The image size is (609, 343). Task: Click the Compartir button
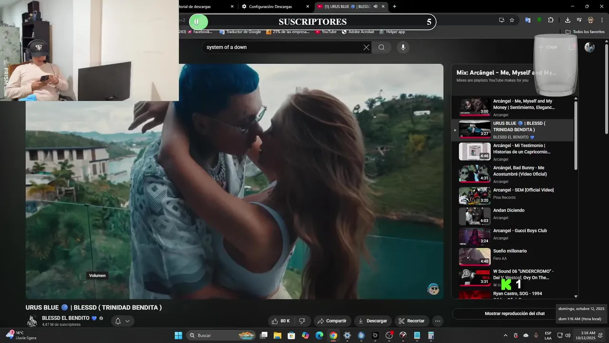[332, 321]
